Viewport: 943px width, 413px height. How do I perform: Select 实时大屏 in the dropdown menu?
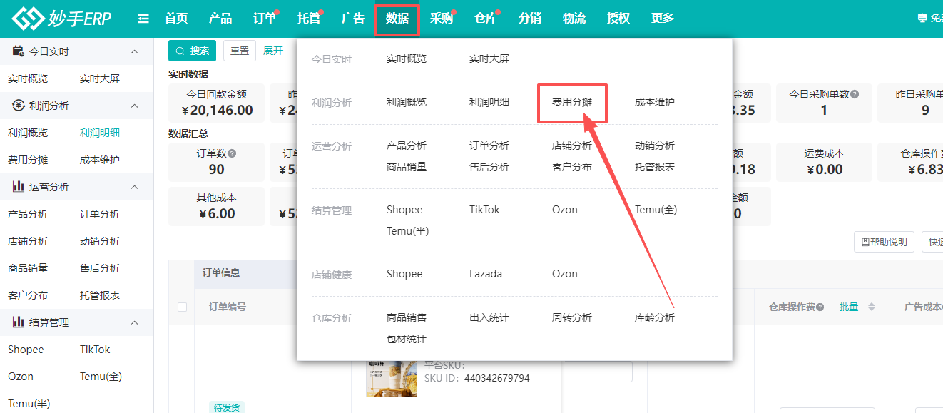489,58
